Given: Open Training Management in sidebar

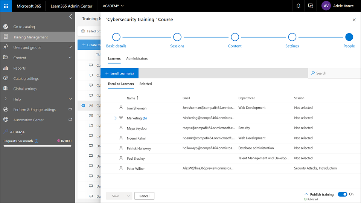Looking at the screenshot, I should tap(38, 37).
